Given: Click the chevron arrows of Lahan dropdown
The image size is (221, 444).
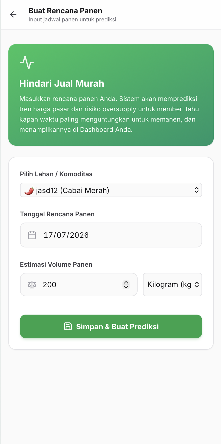Looking at the screenshot, I should (x=197, y=190).
